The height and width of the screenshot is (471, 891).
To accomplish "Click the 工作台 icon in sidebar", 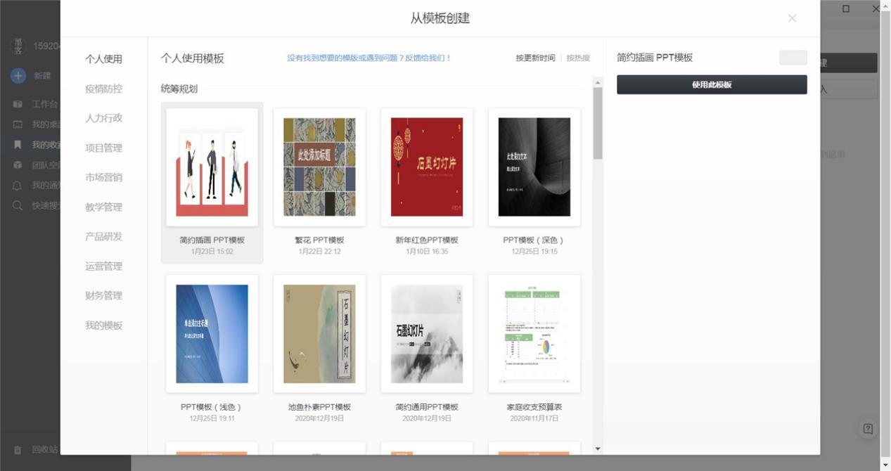I will point(18,104).
